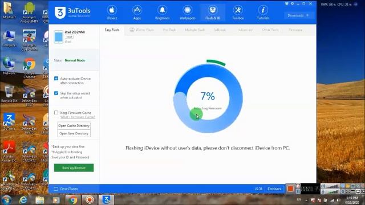Open the Toolbox section

tap(238, 13)
